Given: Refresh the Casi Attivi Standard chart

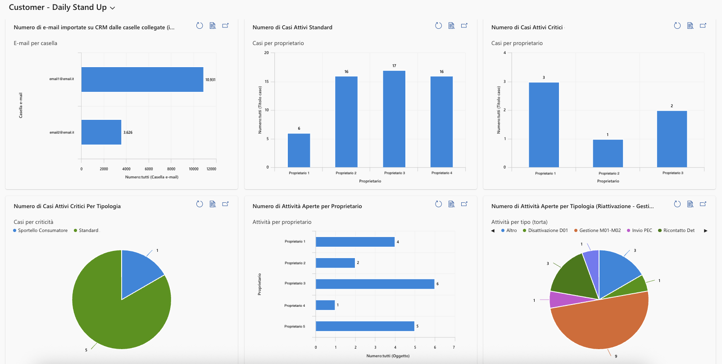Looking at the screenshot, I should [x=438, y=26].
